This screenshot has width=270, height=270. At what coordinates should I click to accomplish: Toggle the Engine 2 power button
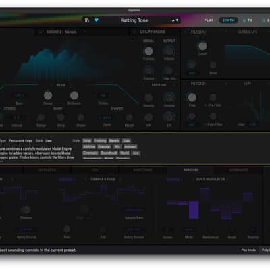(40, 32)
